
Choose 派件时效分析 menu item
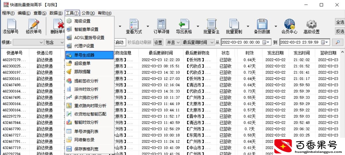click(x=90, y=89)
